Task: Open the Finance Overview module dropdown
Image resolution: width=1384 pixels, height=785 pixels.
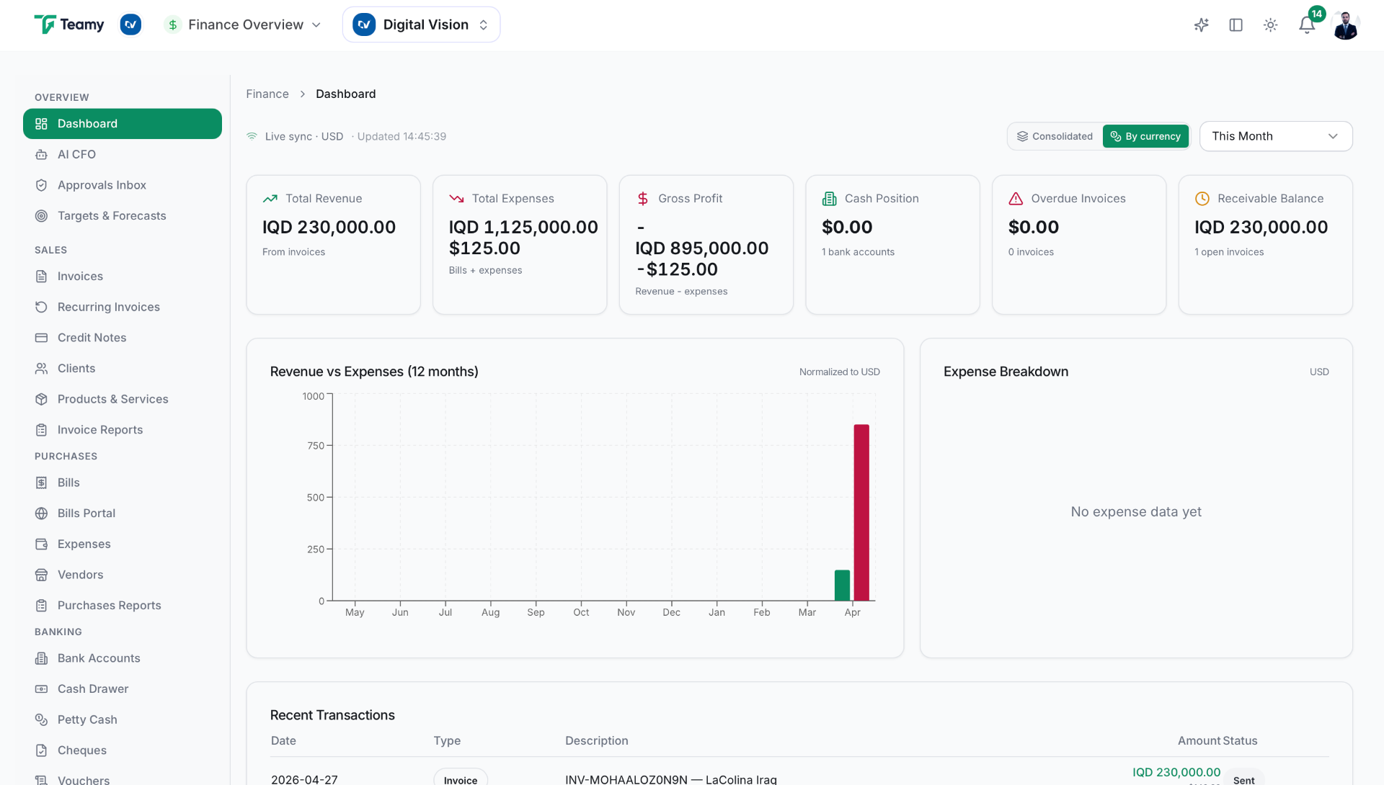Action: [243, 24]
